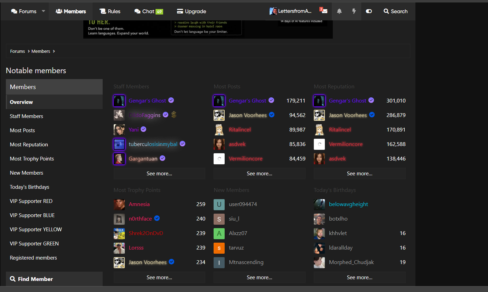This screenshot has width=488, height=292.
Task: Click the Members breadcrumb link
Action: coord(41,51)
